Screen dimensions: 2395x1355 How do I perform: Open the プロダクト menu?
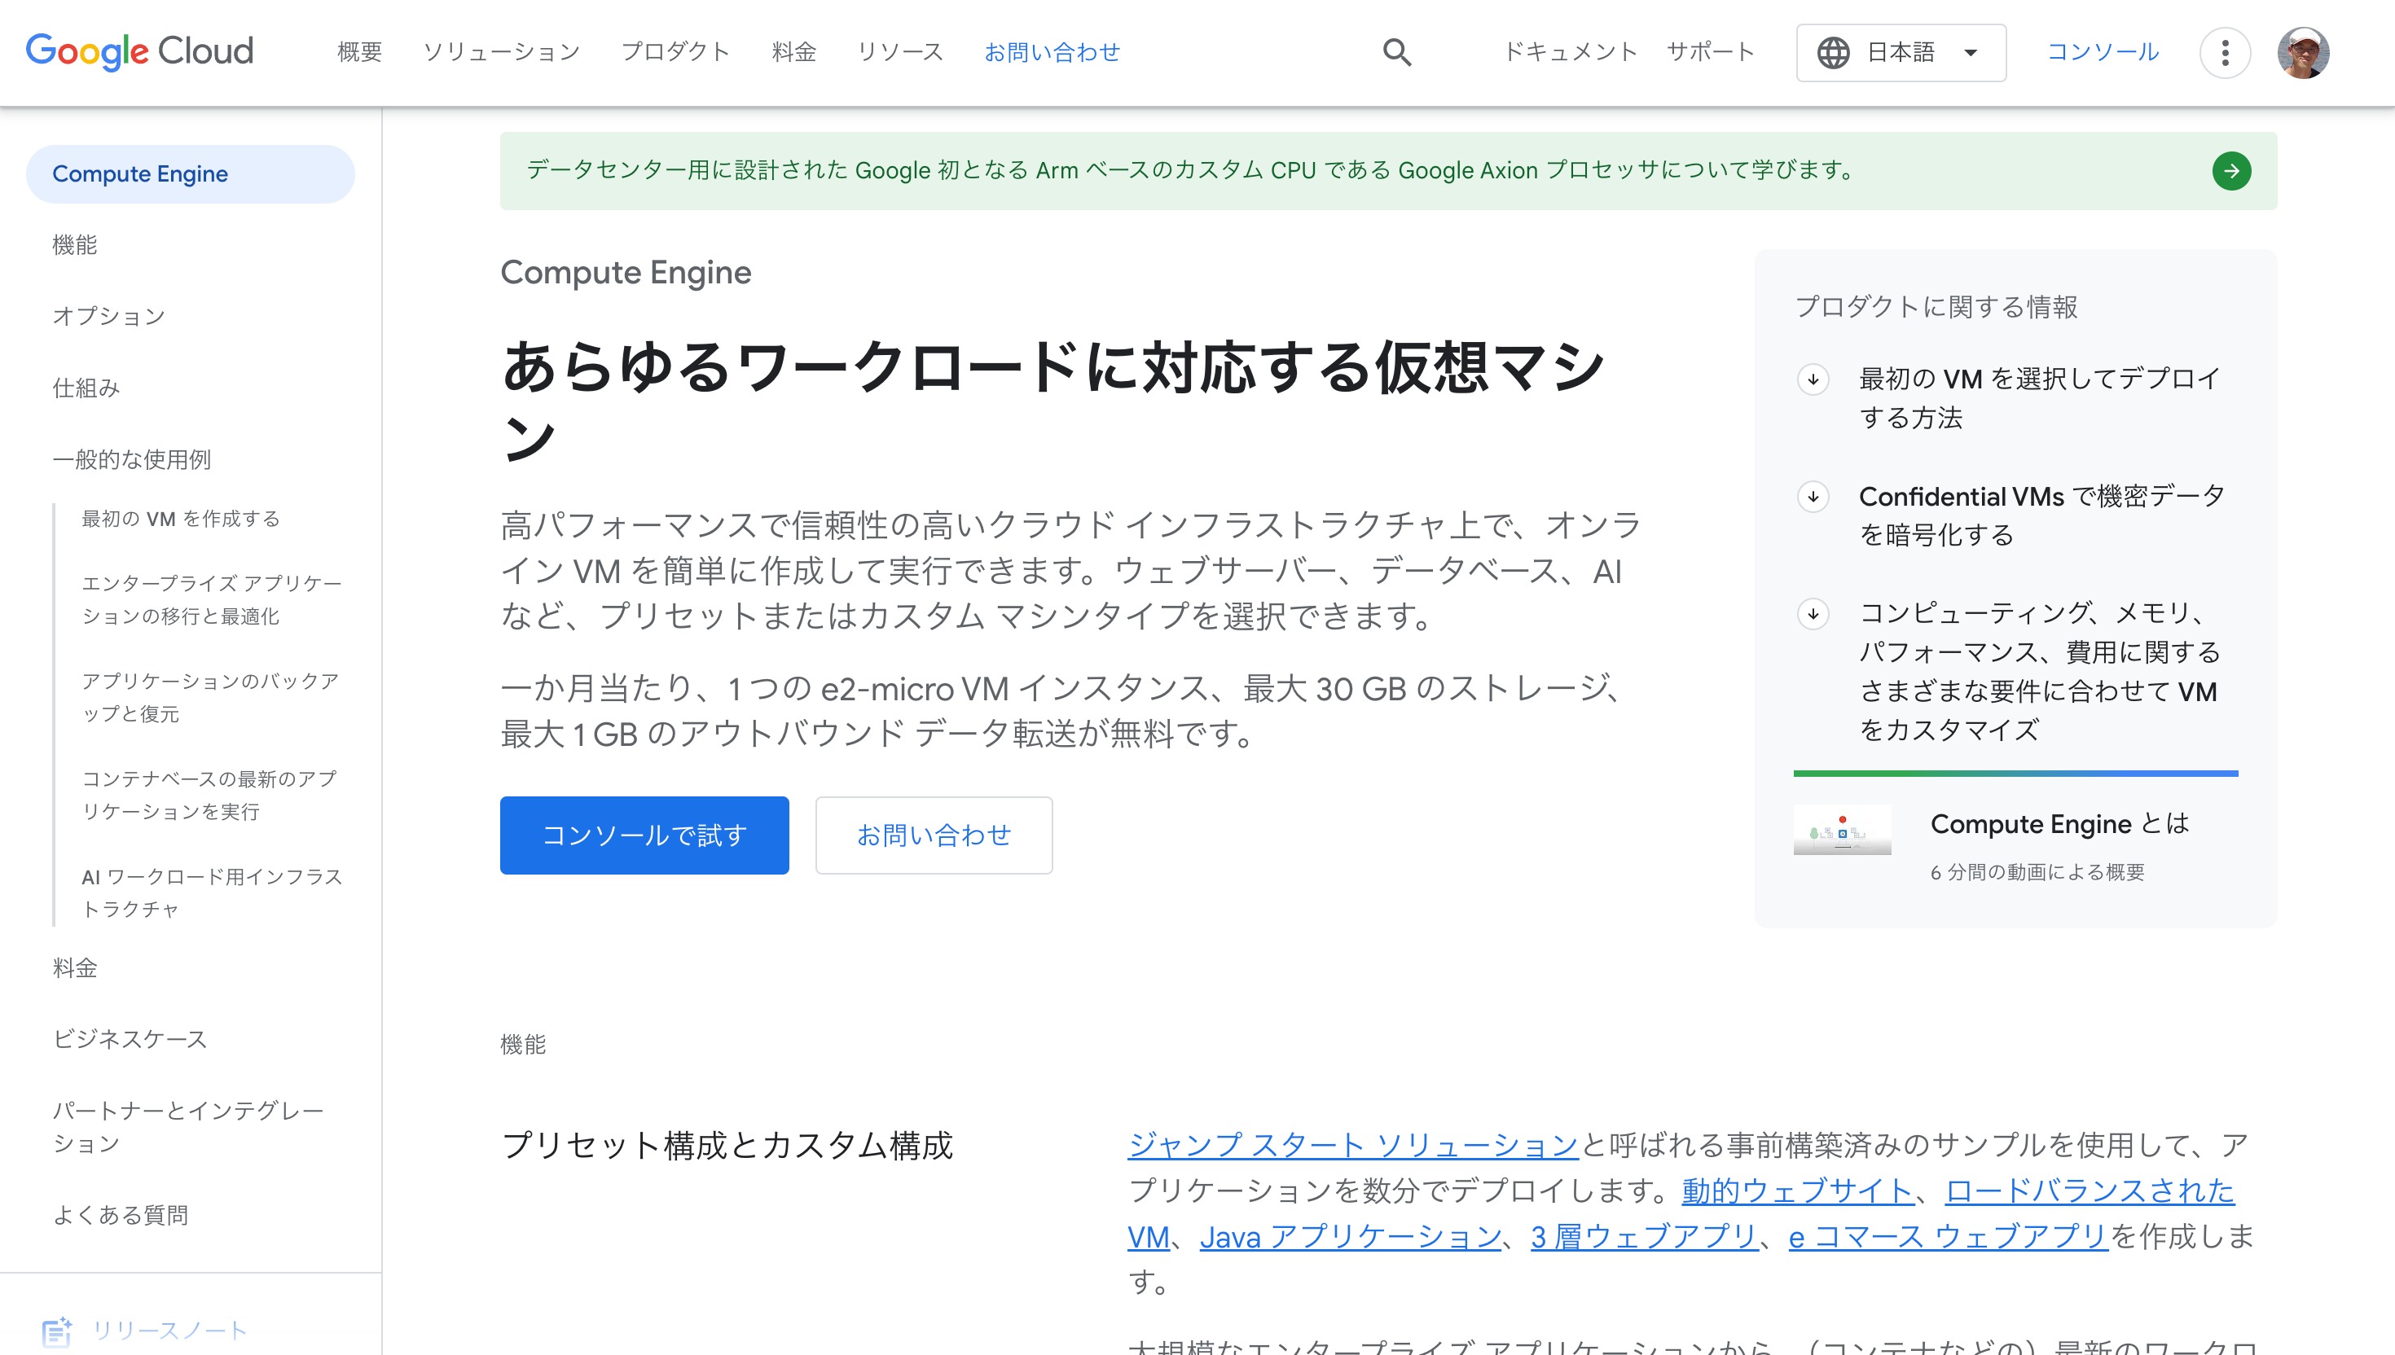pos(675,52)
